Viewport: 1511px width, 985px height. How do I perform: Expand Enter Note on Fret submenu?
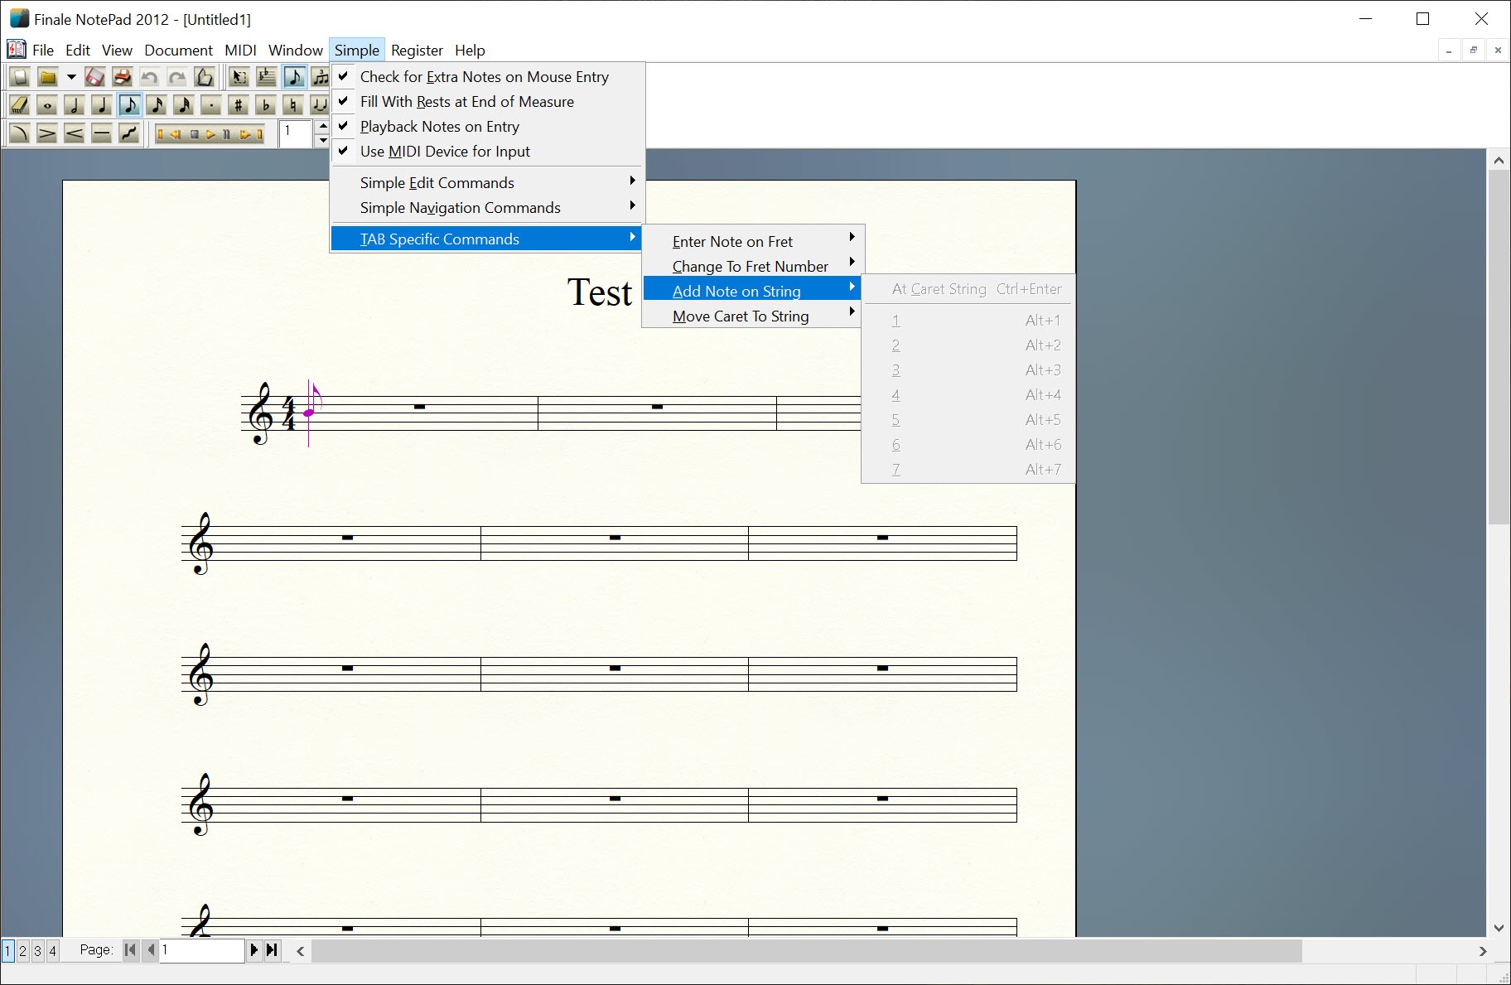753,242
